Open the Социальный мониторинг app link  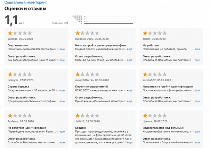tap(26, 2)
